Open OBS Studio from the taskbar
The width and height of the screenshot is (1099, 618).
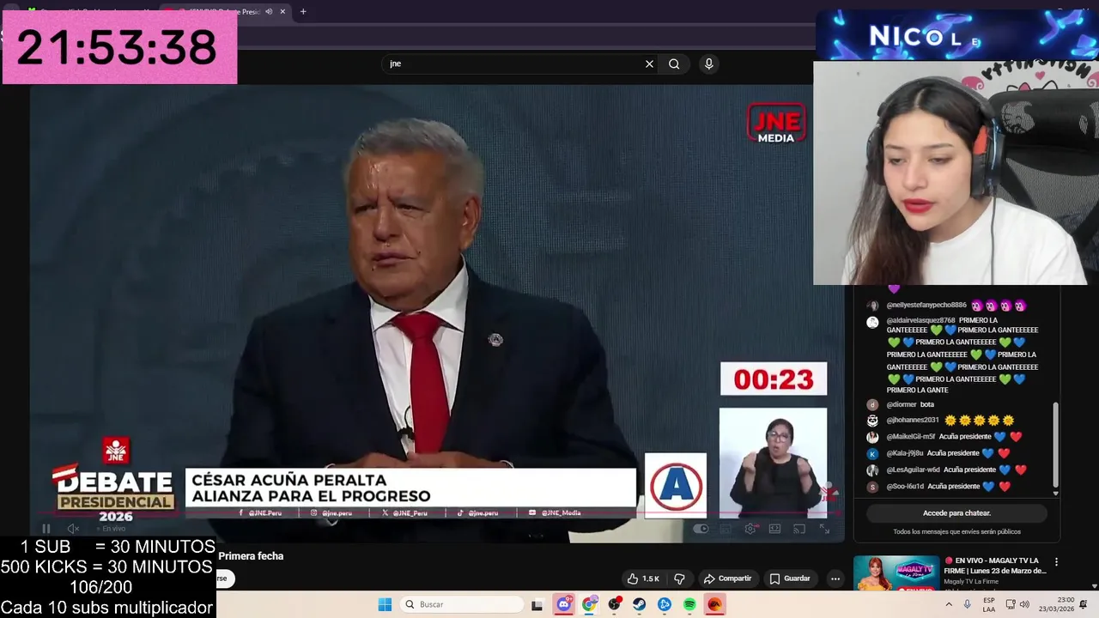[614, 604]
